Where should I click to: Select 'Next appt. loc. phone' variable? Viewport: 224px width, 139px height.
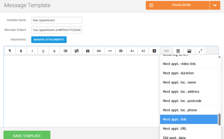pyautogui.click(x=189, y=110)
